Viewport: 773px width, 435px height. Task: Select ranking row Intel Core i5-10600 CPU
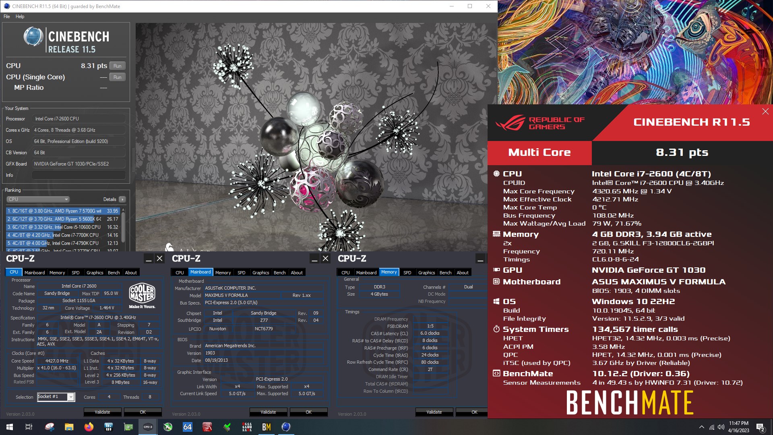pos(63,227)
